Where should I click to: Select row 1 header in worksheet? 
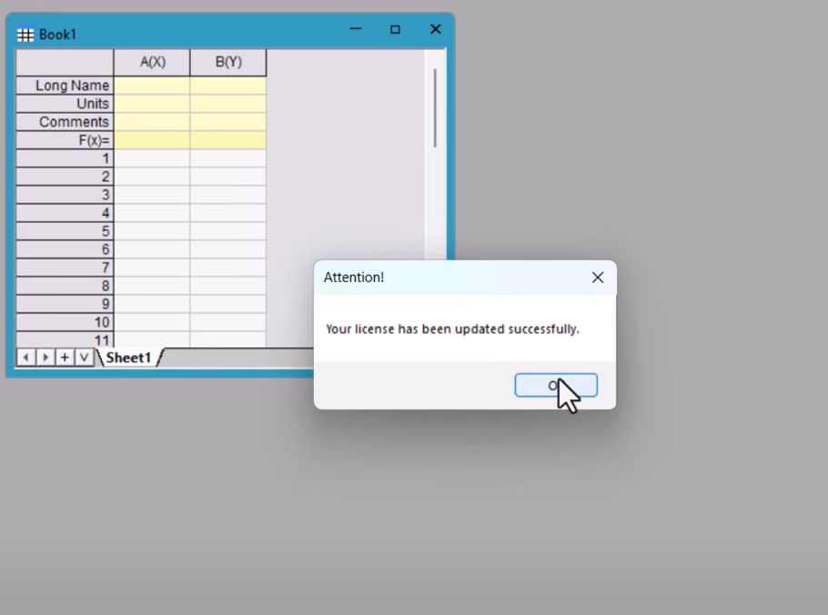[65, 158]
